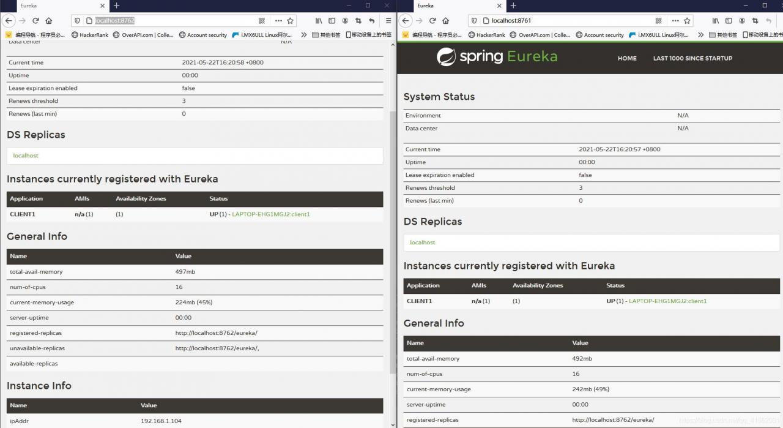Open HackerRank bookmark in 8761 window
783x428 pixels.
pyautogui.click(x=487, y=35)
